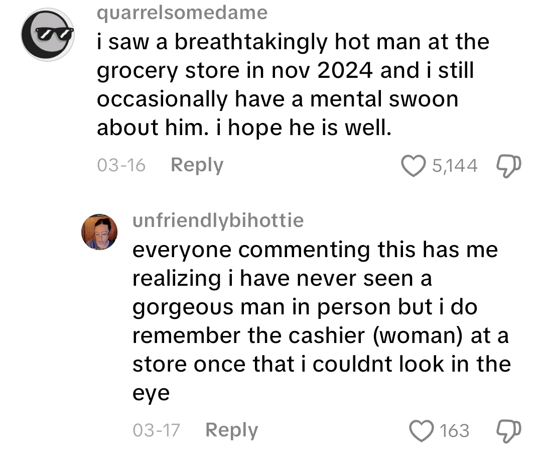The height and width of the screenshot is (461, 542).
Task: Click the 03-16 comment date
Action: [121, 165]
